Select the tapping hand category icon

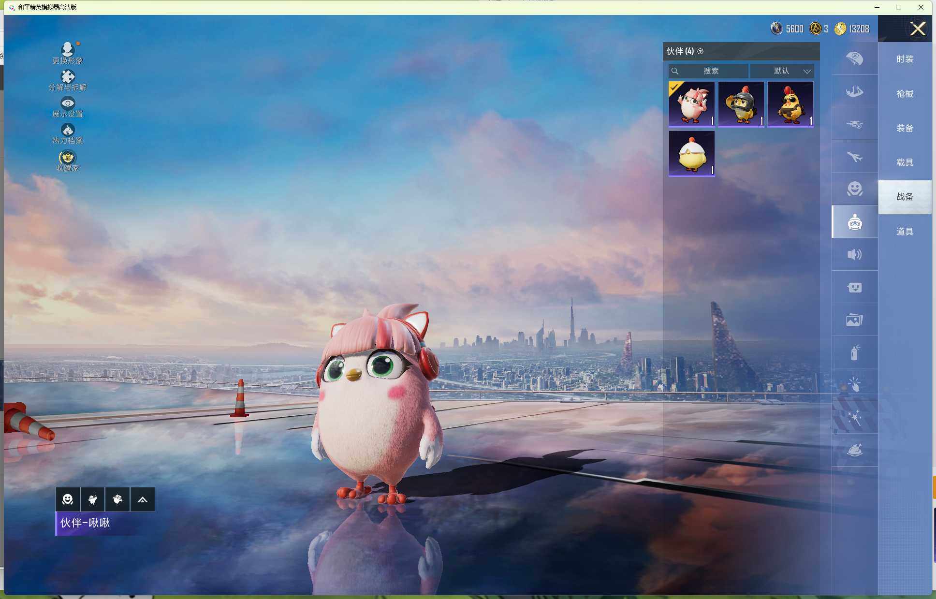[855, 385]
